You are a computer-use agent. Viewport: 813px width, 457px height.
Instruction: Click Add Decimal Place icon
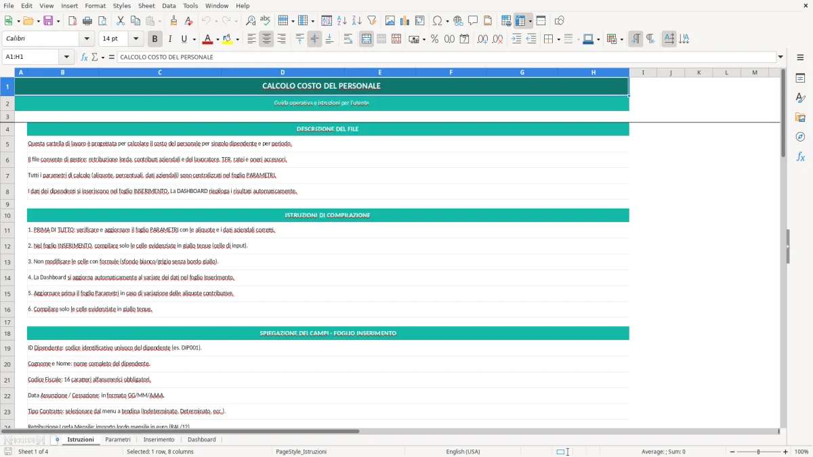pyautogui.click(x=482, y=39)
